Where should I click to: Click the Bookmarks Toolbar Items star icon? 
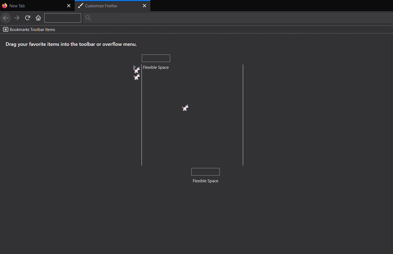[x=6, y=30]
